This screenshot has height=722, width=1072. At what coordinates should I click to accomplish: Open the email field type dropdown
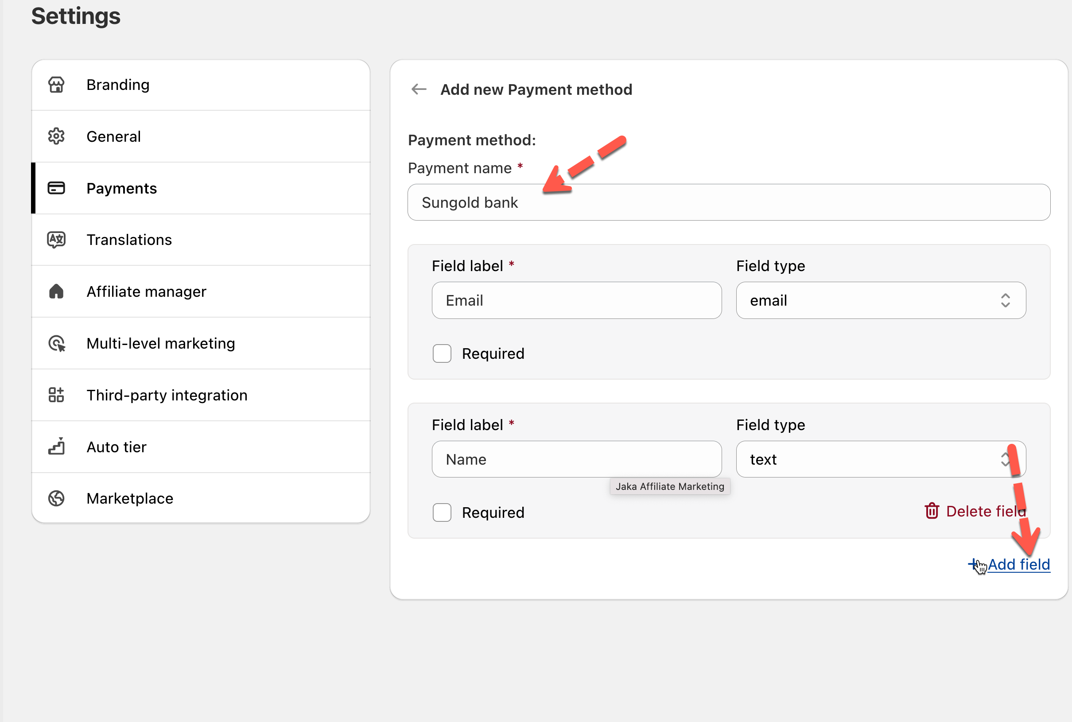pyautogui.click(x=881, y=300)
